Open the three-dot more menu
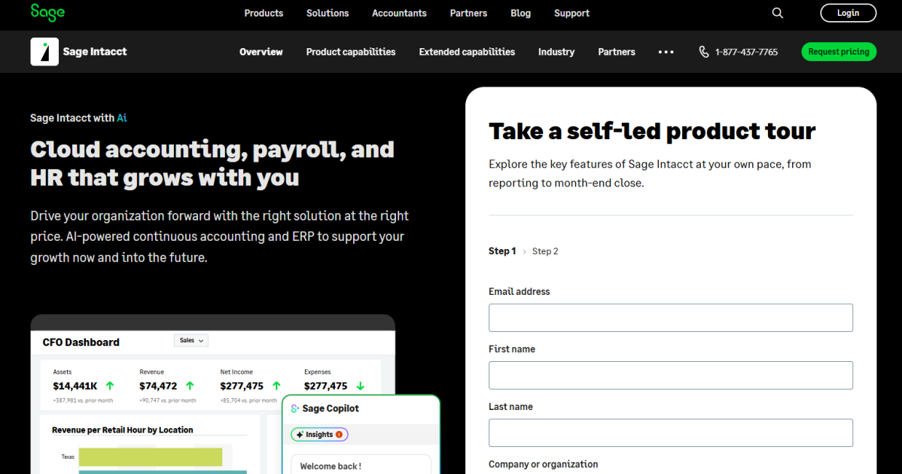This screenshot has height=474, width=902. 666,52
